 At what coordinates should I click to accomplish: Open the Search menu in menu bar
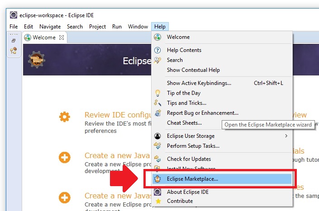pos(75,27)
